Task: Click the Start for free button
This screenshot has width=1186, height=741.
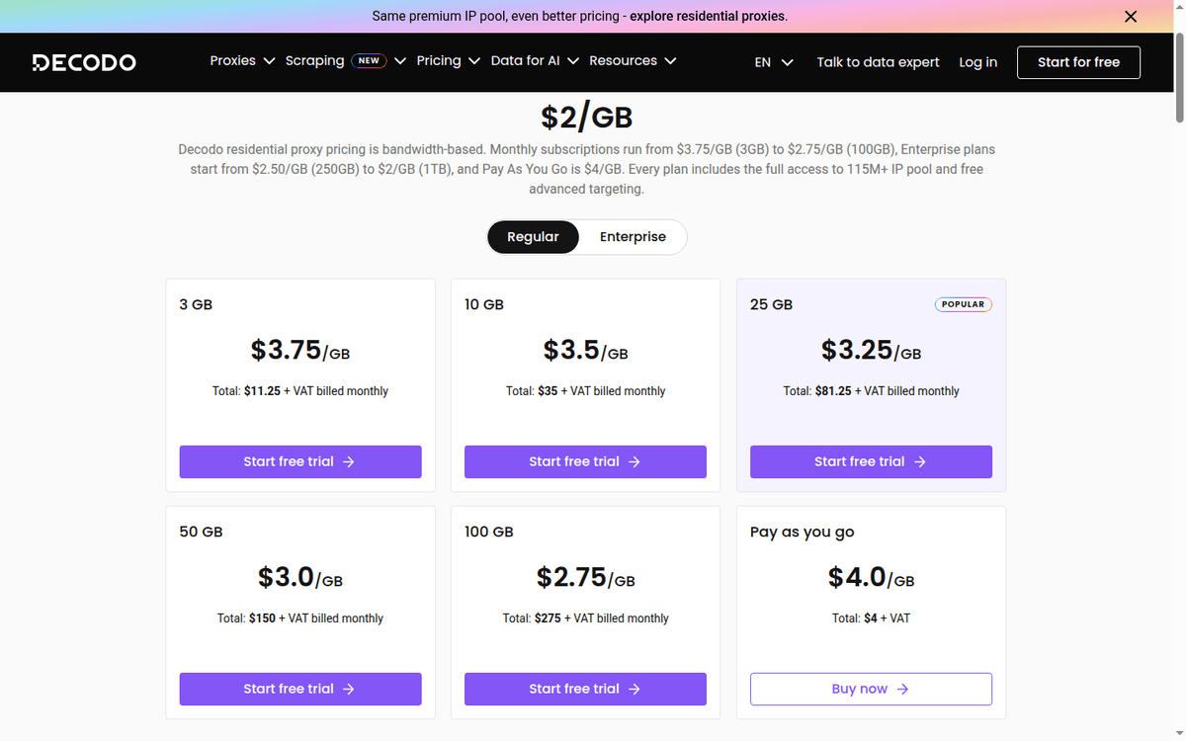Action: coord(1078,62)
